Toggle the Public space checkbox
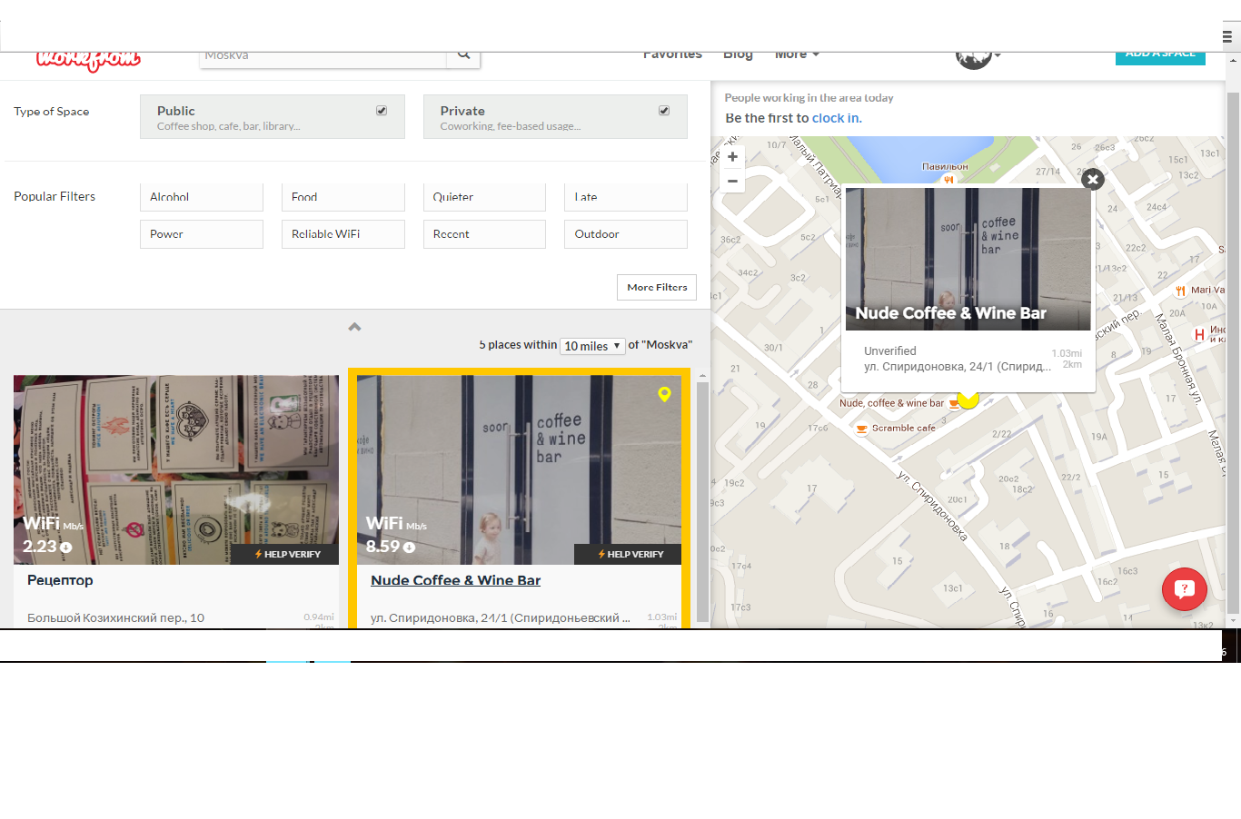The width and height of the screenshot is (1241, 819). [382, 111]
